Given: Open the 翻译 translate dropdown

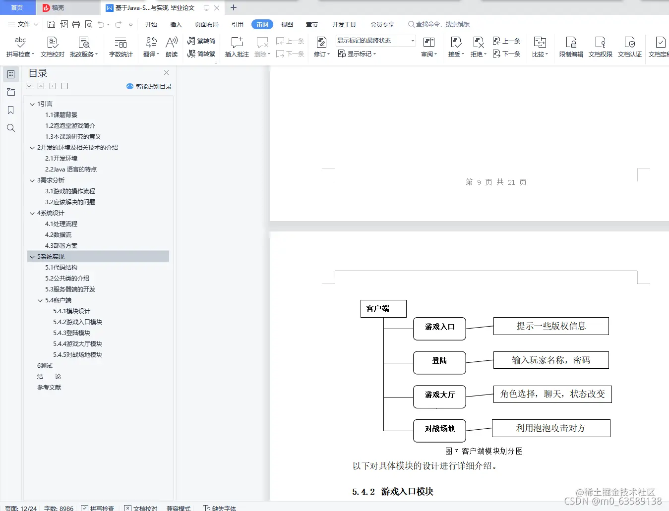Looking at the screenshot, I should (x=151, y=47).
